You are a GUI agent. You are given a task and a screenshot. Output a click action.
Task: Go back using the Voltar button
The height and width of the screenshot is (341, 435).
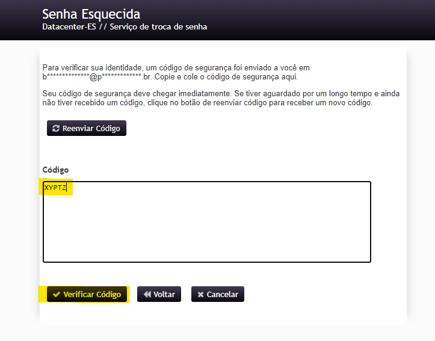(159, 295)
